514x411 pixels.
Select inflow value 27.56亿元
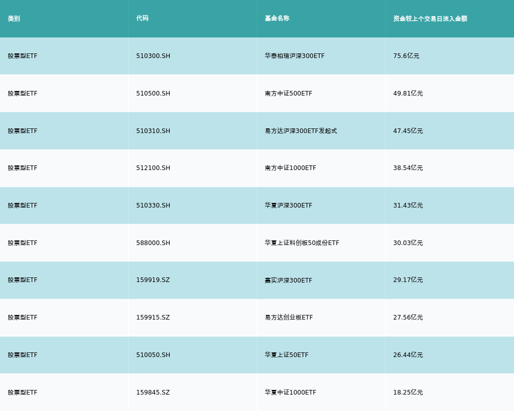[408, 317]
